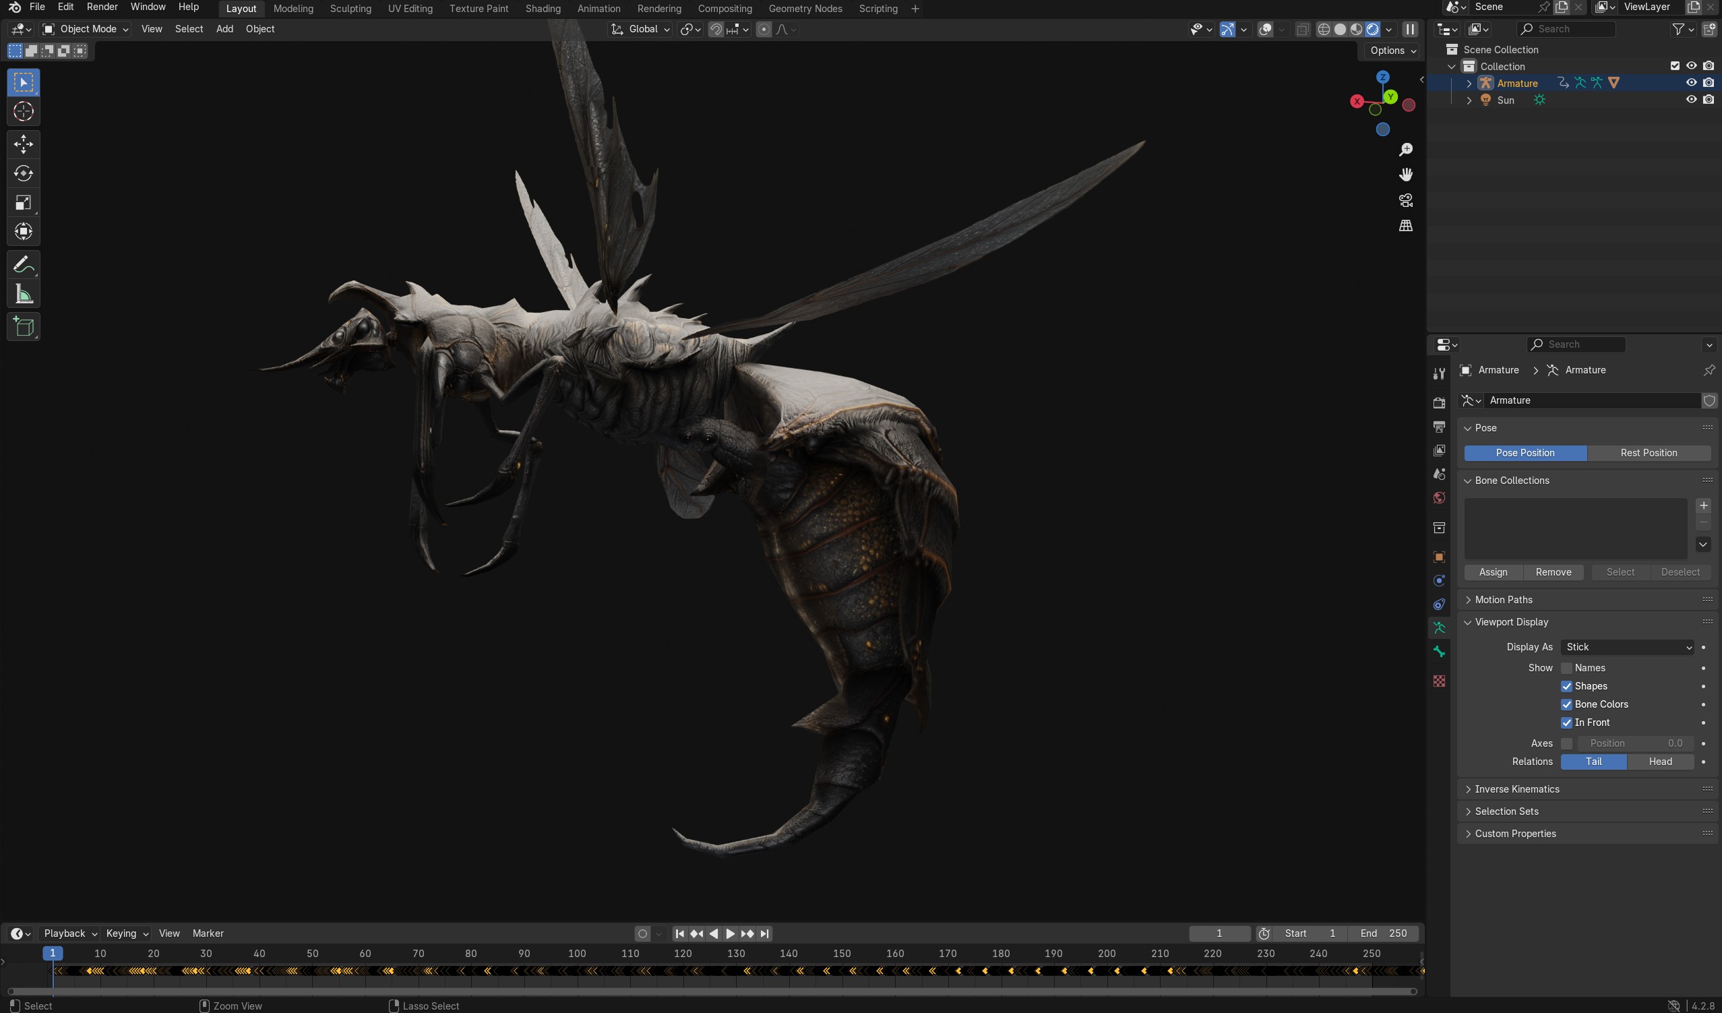Viewport: 1722px width, 1013px height.
Task: Open the Render menu
Action: click(102, 7)
